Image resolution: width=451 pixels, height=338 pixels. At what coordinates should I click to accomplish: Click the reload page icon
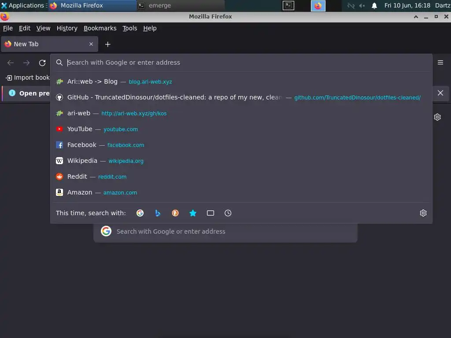pos(42,62)
